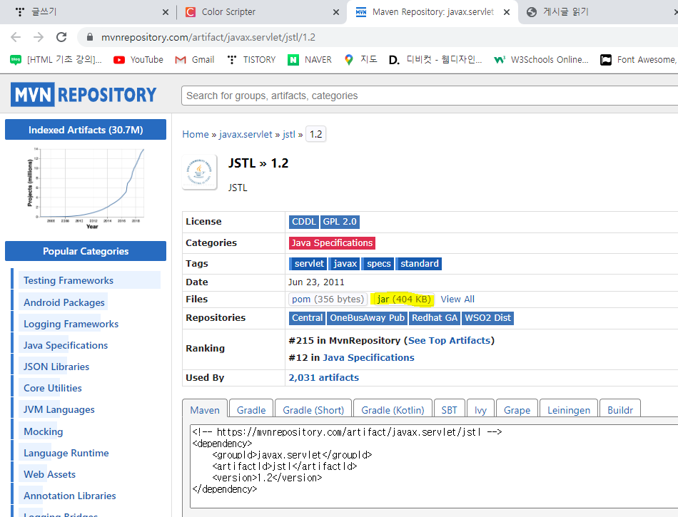The image size is (678, 517).
Task: Open the TISTORY bookmark
Action: pos(251,60)
